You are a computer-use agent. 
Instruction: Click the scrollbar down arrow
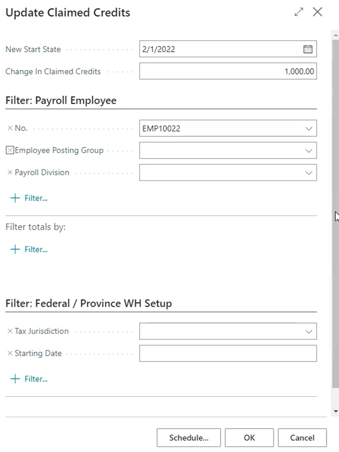[335, 411]
